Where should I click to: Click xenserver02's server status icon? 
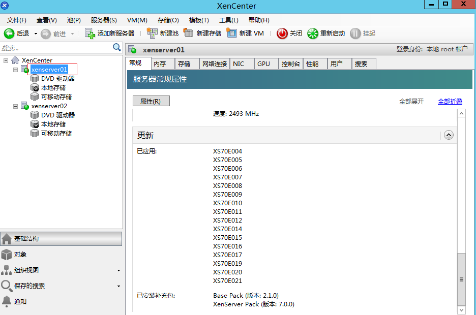point(25,106)
